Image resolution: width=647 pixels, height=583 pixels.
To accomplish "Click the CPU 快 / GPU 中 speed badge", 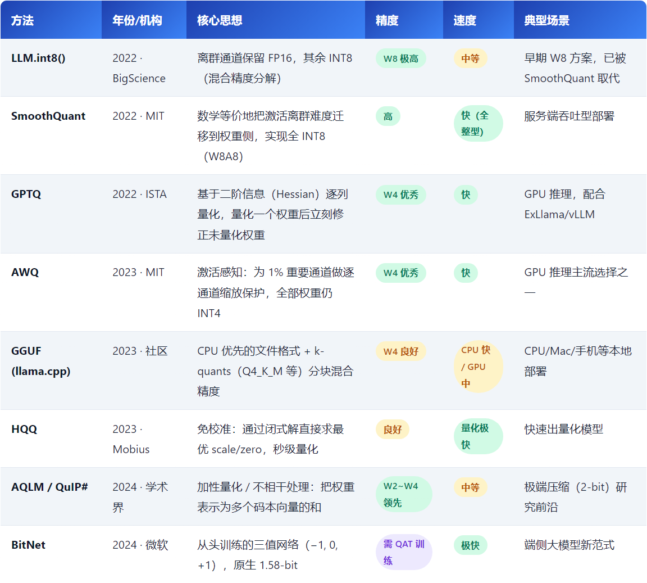I will [x=479, y=367].
